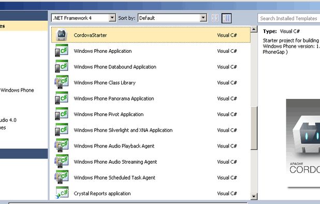Click the Audio Playback Agent icon

(x=62, y=145)
